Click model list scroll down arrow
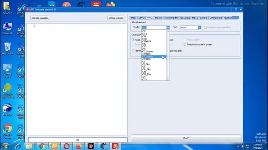Image resolution: width=268 pixels, height=150 pixels. point(168,79)
